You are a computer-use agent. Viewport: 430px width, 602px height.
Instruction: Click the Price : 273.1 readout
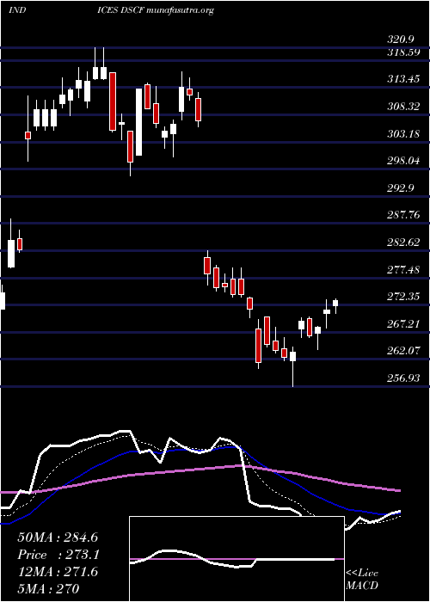click(58, 555)
